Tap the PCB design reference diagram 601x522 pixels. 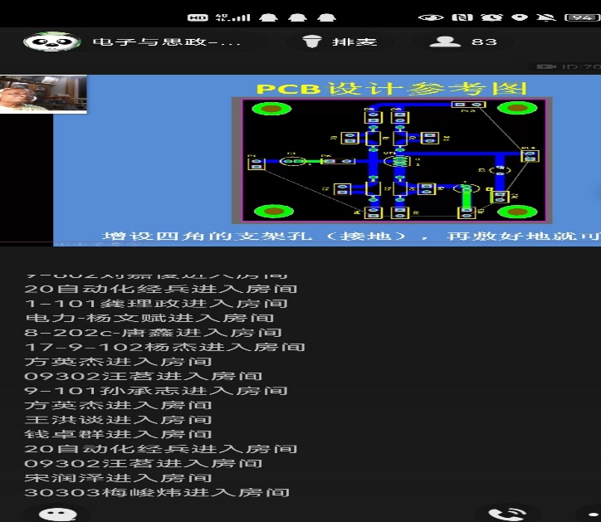click(x=393, y=159)
